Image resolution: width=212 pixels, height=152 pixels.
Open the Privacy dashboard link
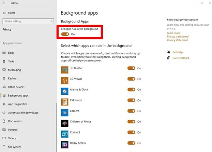pos(177,36)
